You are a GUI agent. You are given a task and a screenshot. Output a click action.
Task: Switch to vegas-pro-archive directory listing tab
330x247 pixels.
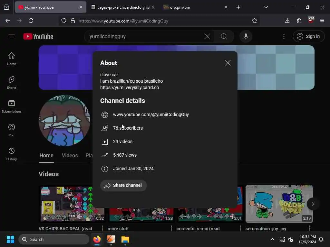coord(123,7)
